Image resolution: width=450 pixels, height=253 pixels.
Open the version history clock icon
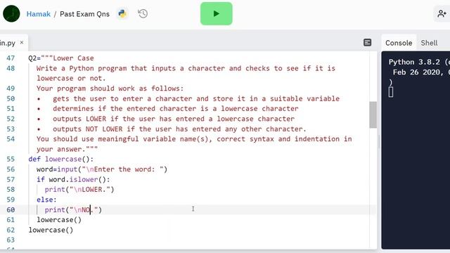[143, 13]
